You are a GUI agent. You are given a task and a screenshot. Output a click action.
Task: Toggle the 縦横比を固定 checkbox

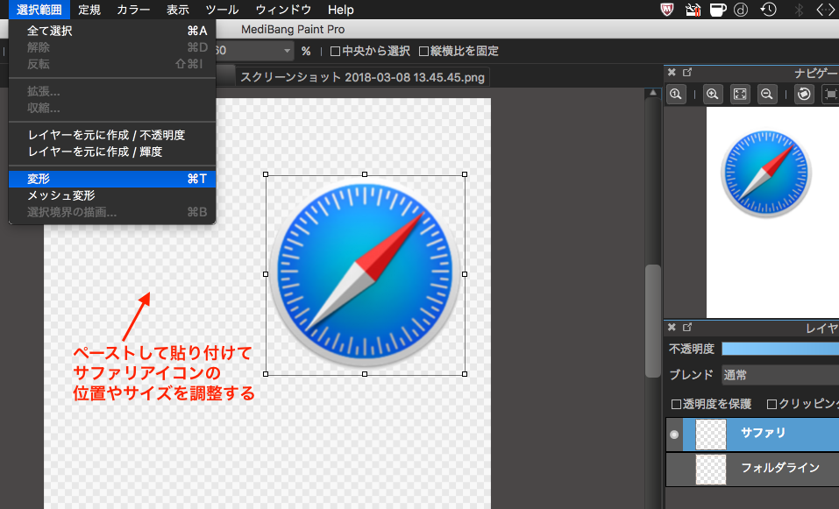point(423,52)
